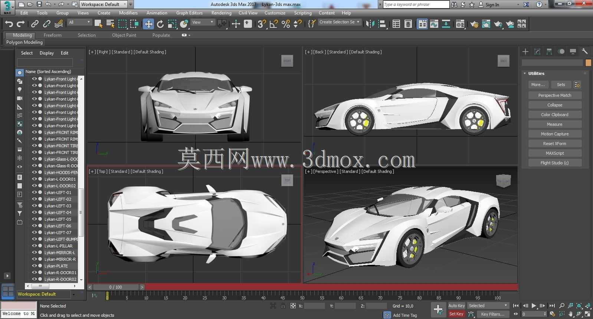The image size is (593, 319).
Task: Open Select by Name dialog
Action: 110,24
